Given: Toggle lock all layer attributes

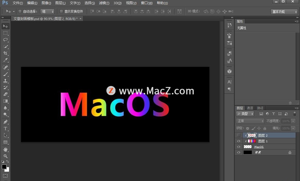Looking at the screenshot, I should pos(265,128).
